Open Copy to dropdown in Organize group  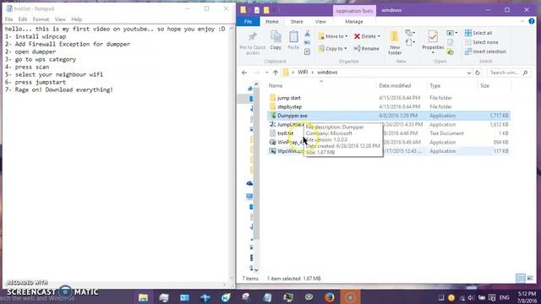pyautogui.click(x=332, y=49)
